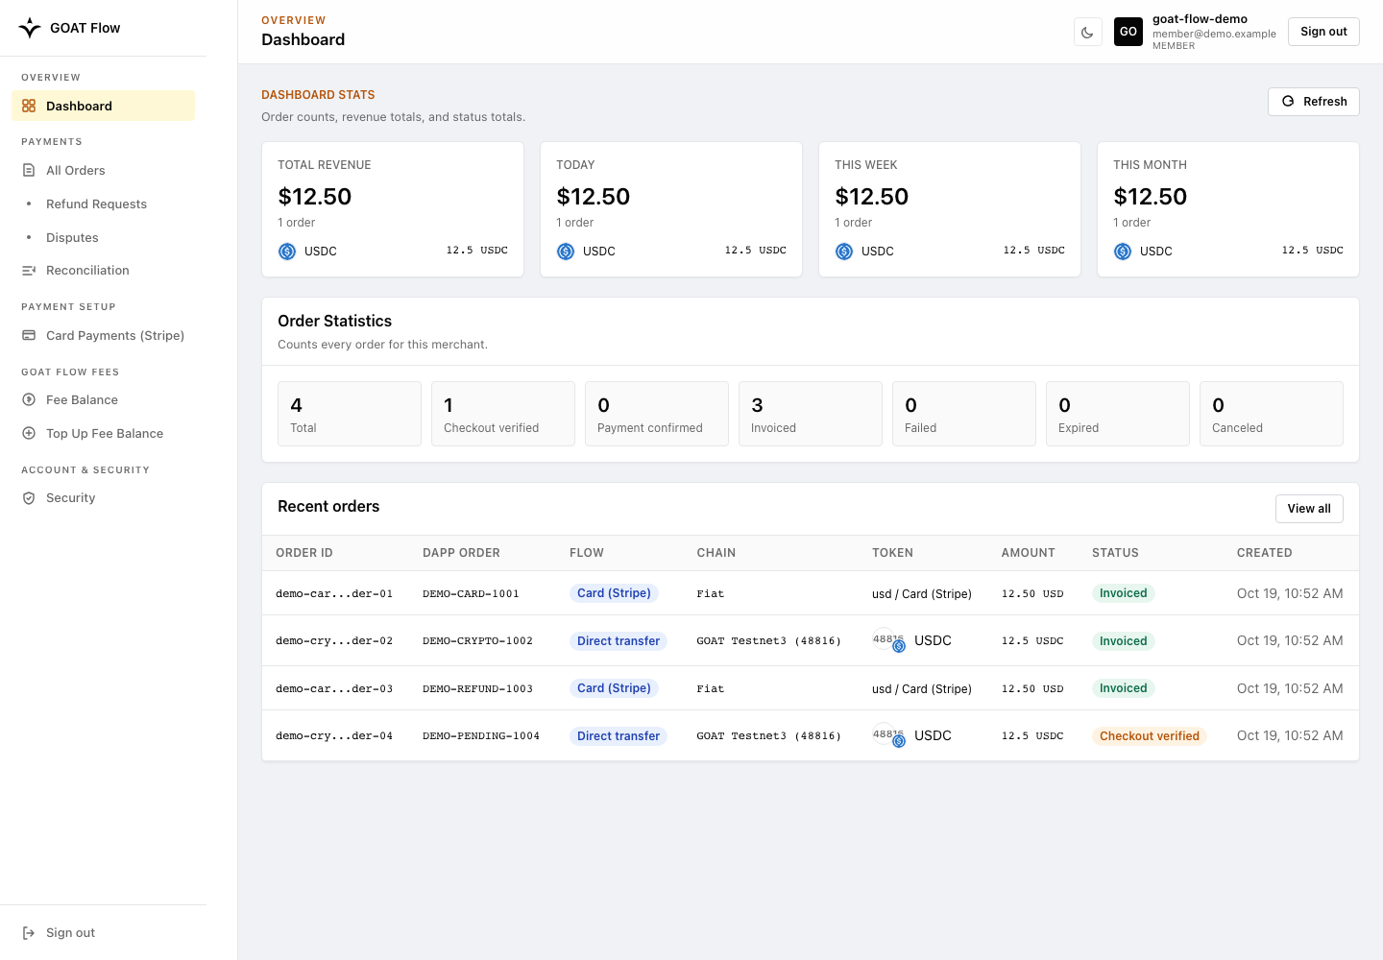Screen dimensions: 1383x960
Task: Open Refund Requests page
Action: 104,204
